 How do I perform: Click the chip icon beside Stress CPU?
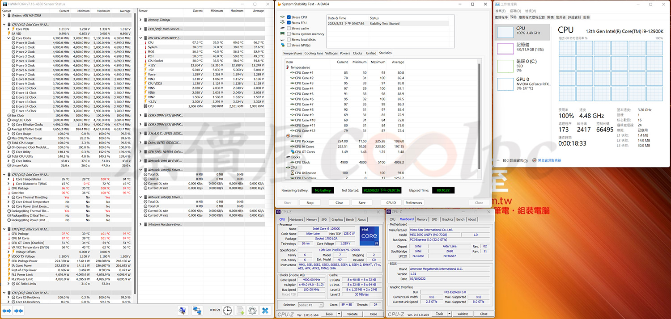(x=282, y=17)
